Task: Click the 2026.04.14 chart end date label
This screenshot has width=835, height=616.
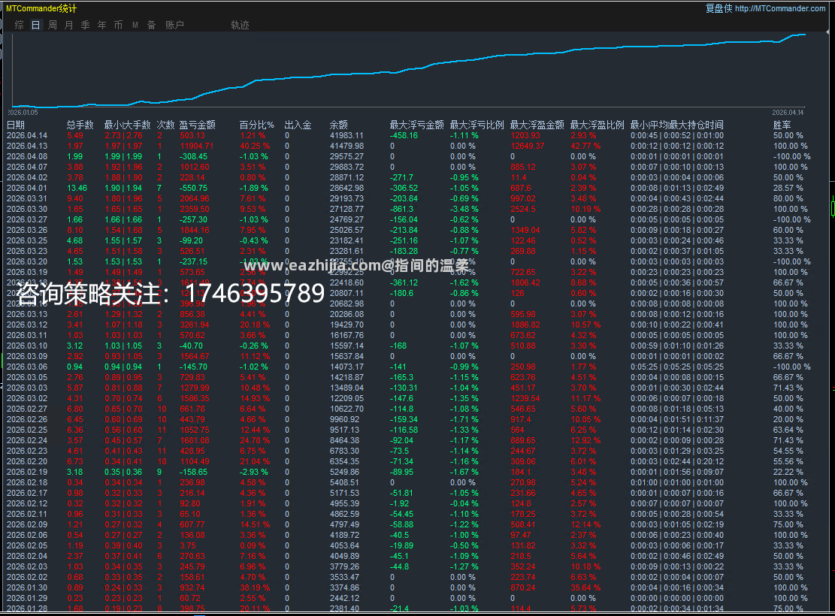Action: tap(788, 113)
